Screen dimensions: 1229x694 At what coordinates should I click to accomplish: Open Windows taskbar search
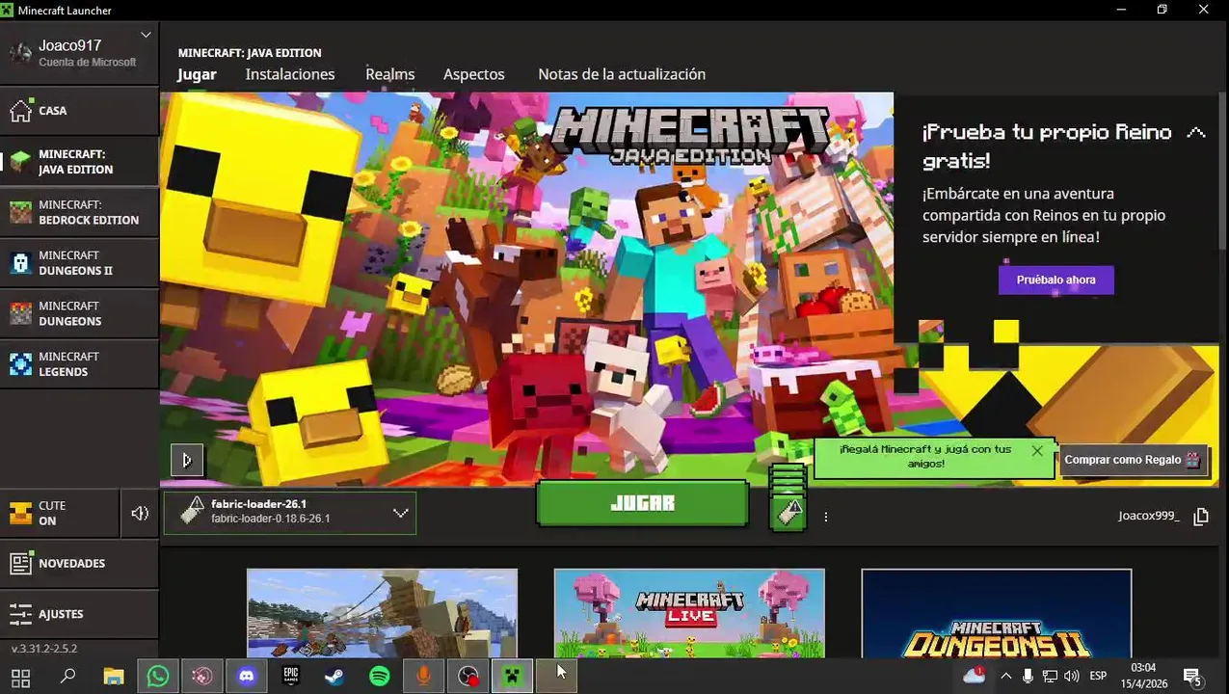coord(67,677)
